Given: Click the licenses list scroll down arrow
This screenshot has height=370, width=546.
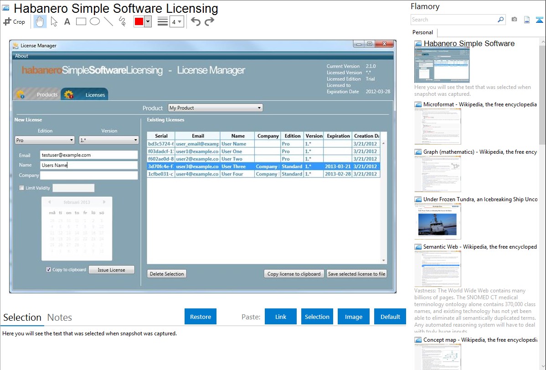Looking at the screenshot, I should tap(383, 261).
